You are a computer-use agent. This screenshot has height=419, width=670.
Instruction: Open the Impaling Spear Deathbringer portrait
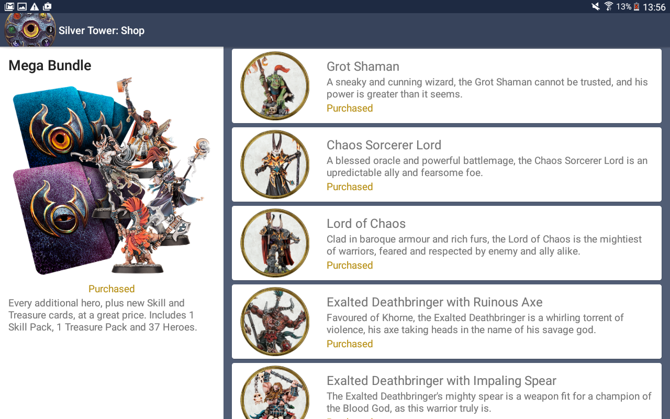[275, 392]
